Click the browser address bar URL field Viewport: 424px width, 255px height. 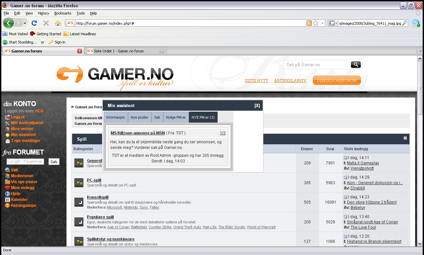(x=190, y=23)
